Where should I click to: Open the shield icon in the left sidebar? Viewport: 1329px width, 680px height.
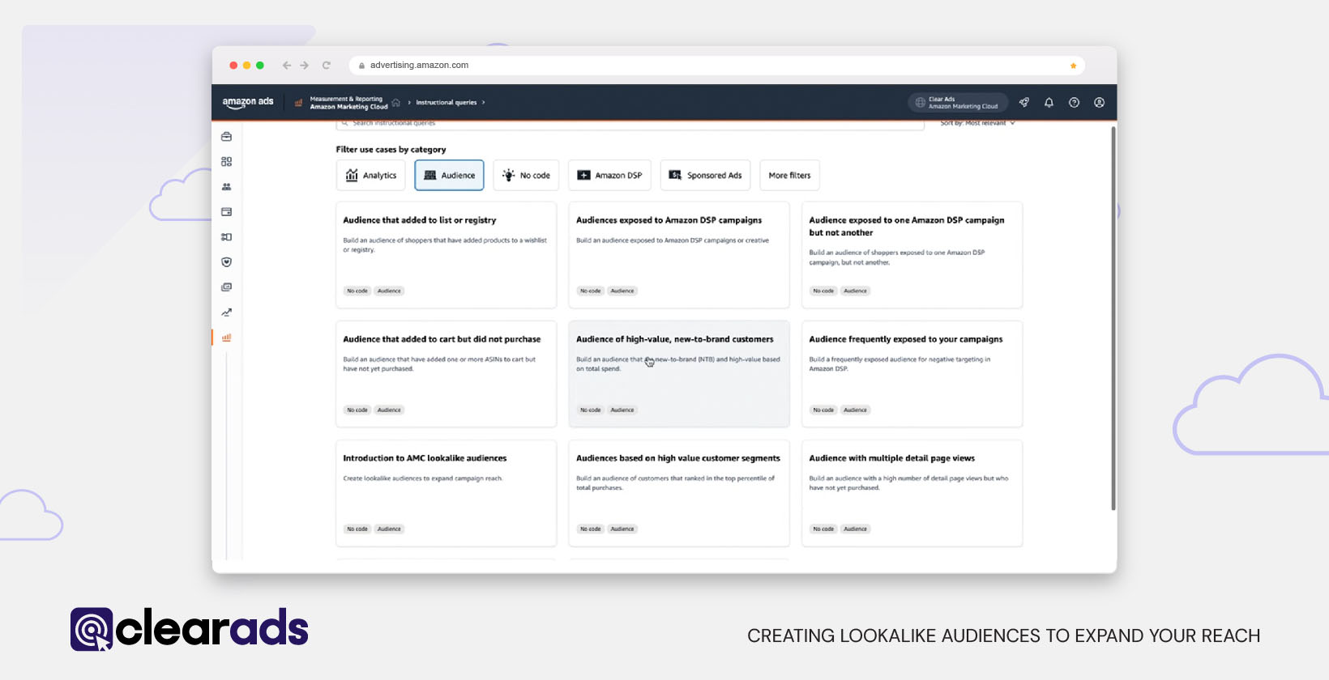(x=226, y=262)
